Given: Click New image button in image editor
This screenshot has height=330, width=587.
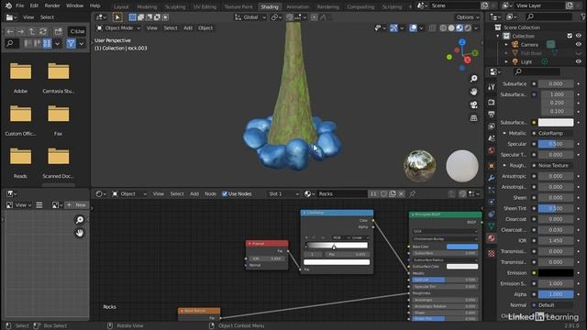Looking at the screenshot, I should click(77, 205).
